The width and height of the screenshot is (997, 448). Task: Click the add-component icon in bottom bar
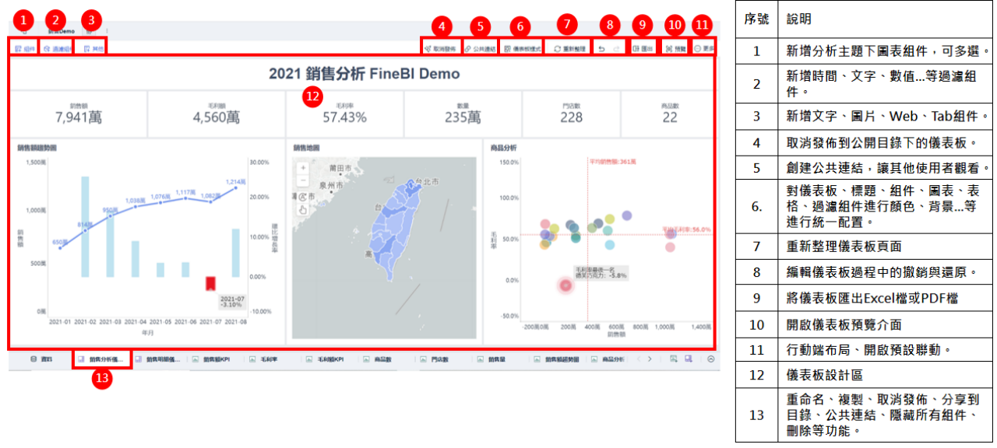tap(674, 359)
